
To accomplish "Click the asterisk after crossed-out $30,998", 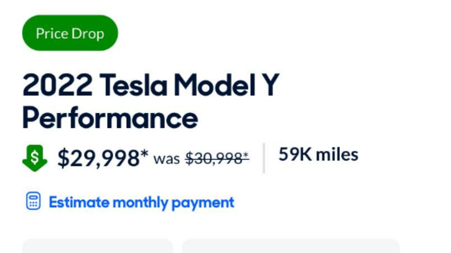I will pos(246,155).
